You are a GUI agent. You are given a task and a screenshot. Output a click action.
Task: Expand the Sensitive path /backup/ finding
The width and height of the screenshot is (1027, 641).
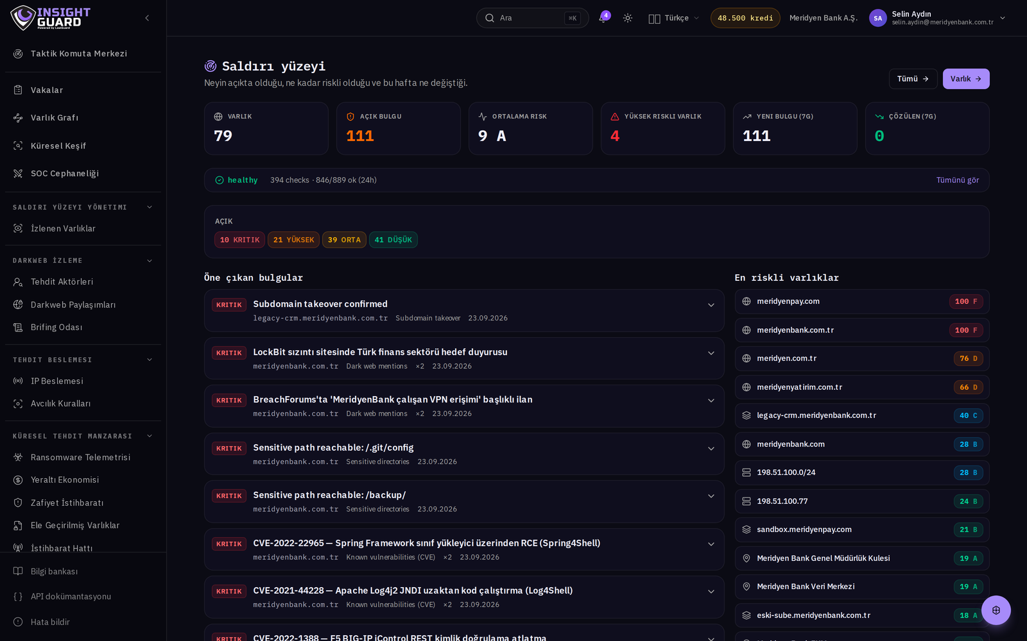pyautogui.click(x=711, y=496)
